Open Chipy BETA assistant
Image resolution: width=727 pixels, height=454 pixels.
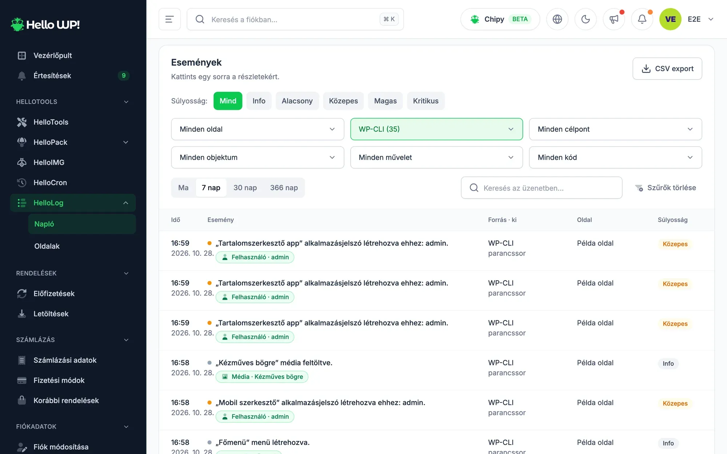click(500, 19)
